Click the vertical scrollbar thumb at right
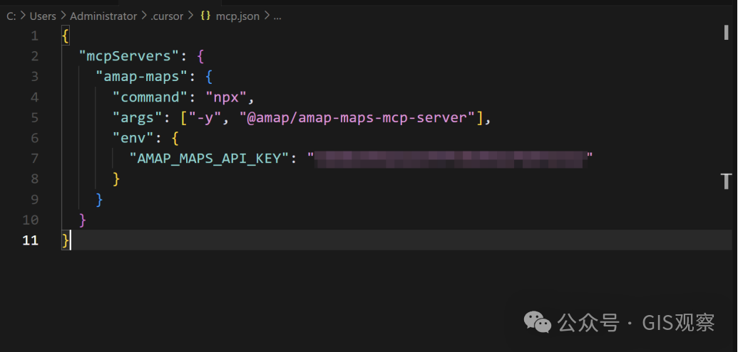The width and height of the screenshot is (738, 352). coord(726,33)
